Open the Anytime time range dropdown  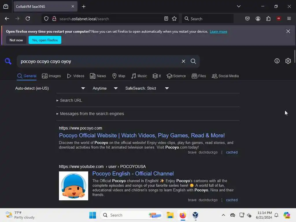click(105, 88)
